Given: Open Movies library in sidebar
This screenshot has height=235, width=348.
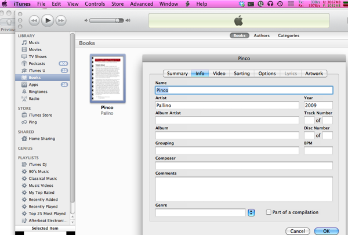Looking at the screenshot, I should click(x=35, y=49).
